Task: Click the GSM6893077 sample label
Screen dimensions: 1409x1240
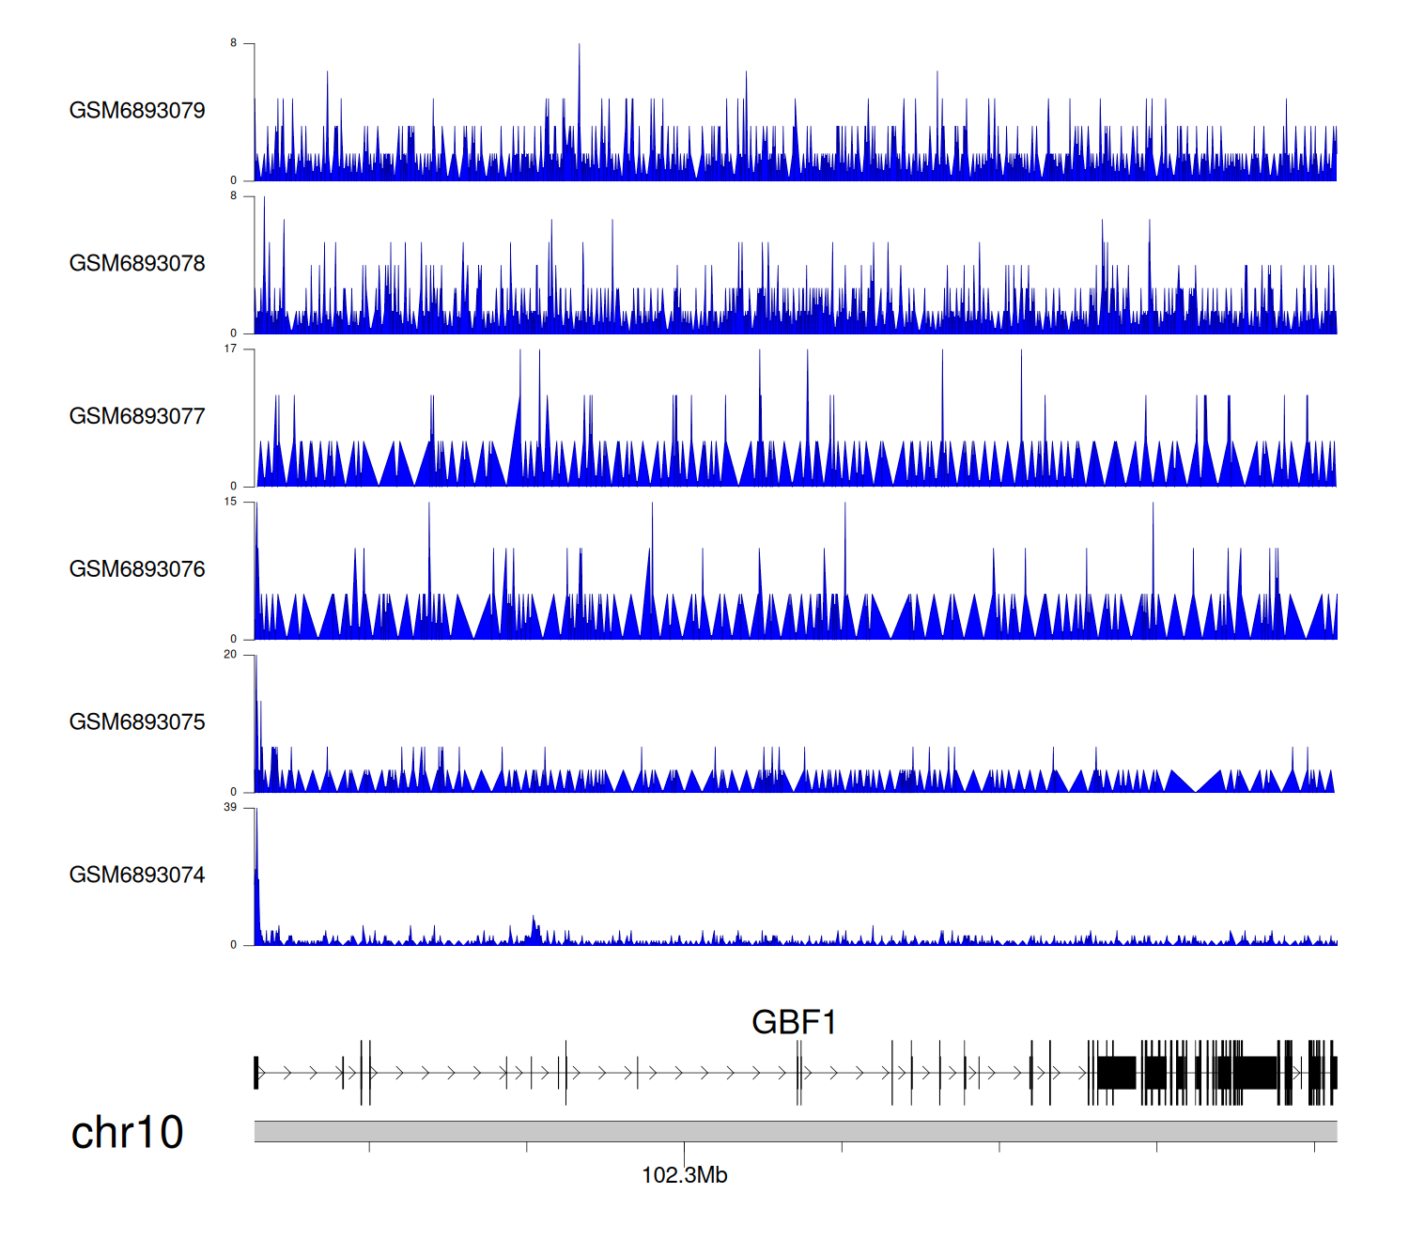Action: 137,416
